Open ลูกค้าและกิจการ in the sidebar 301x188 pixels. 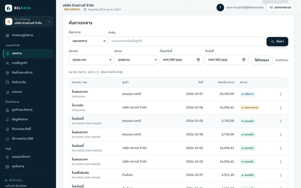point(28,110)
